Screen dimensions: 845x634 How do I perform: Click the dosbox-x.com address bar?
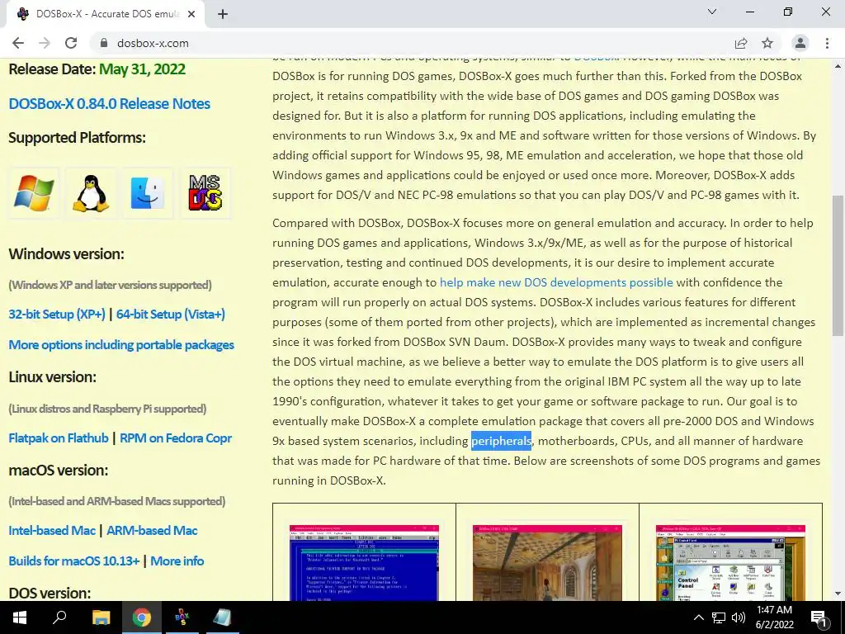coord(409,43)
